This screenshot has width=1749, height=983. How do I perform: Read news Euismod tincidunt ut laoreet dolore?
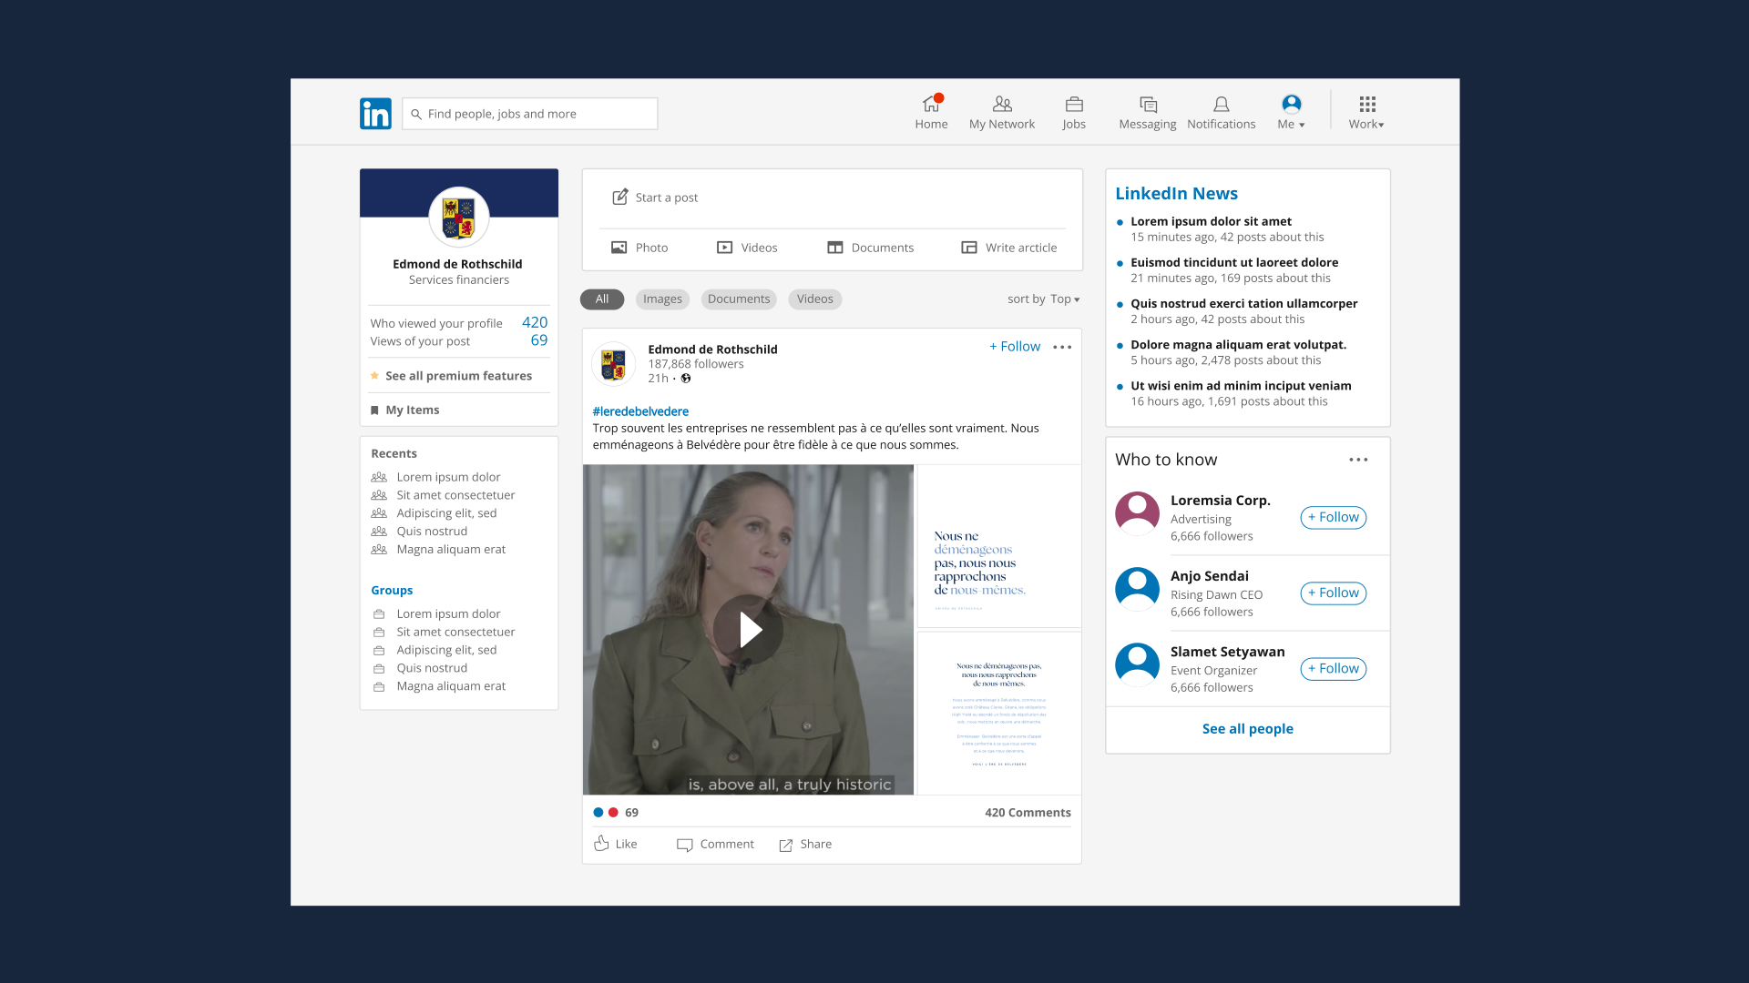coord(1234,262)
